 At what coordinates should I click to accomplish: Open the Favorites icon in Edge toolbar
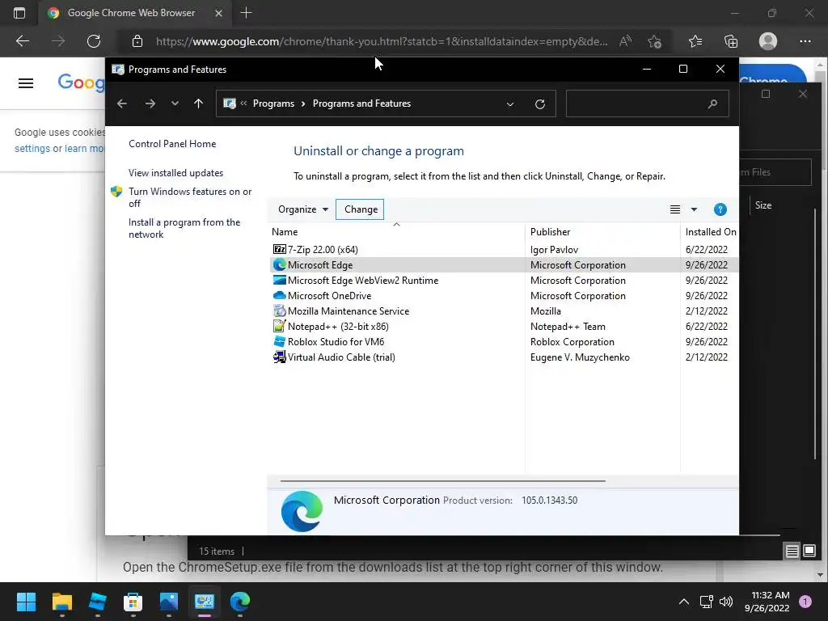coord(695,41)
